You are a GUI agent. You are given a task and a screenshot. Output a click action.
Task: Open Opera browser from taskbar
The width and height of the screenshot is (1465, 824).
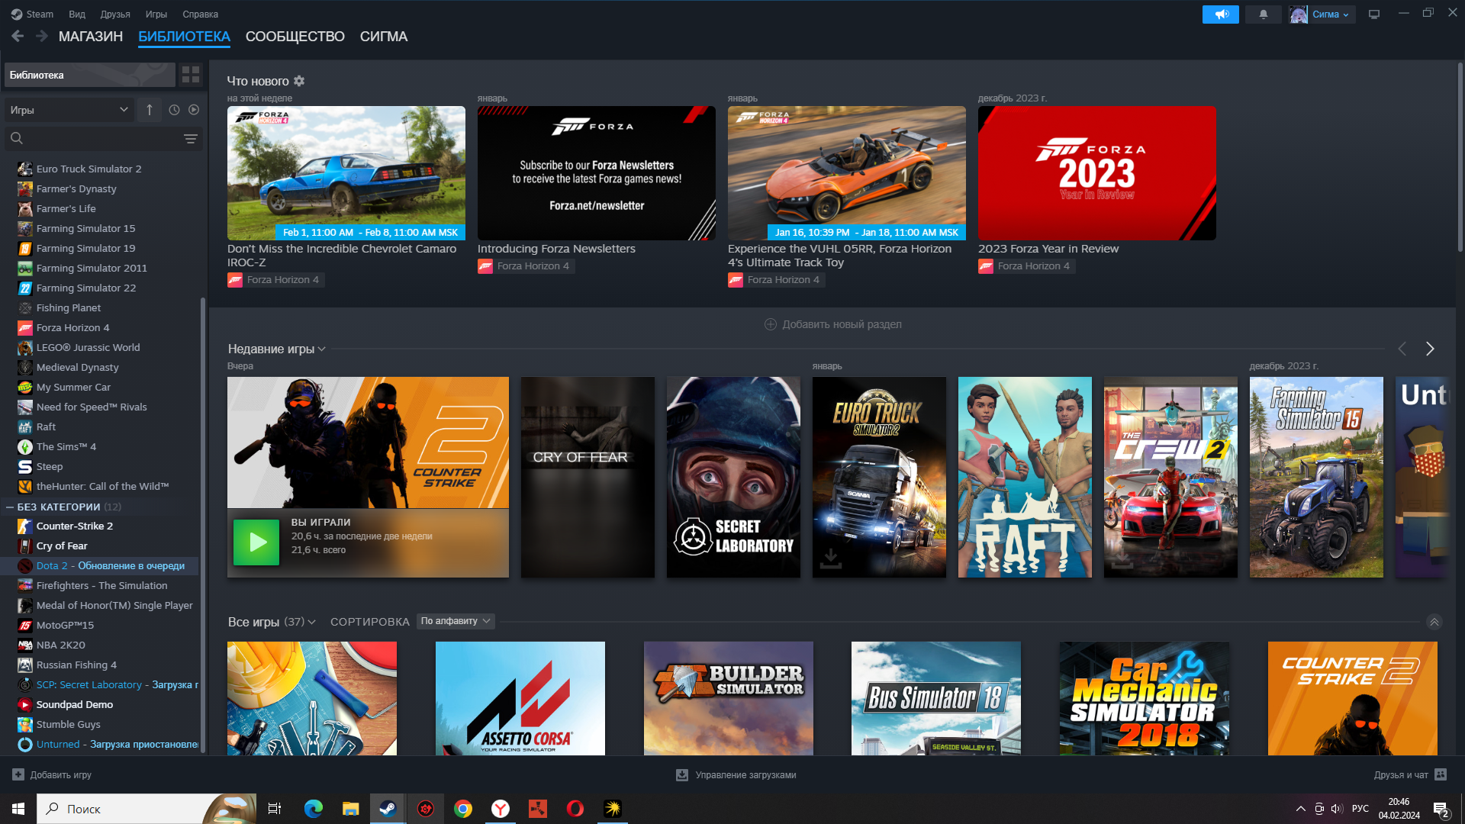(x=575, y=809)
